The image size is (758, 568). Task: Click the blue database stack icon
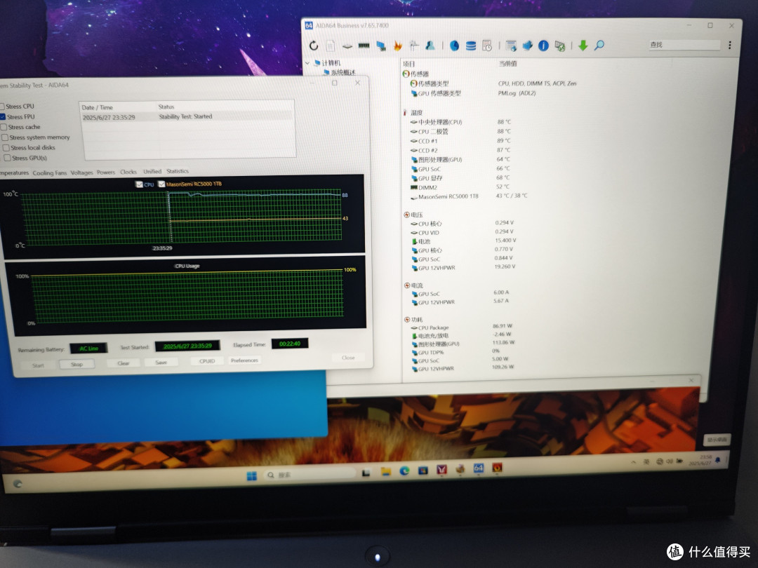(x=471, y=46)
